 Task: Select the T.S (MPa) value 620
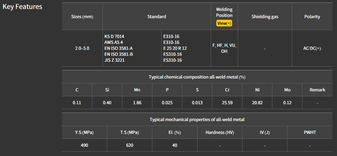point(130,145)
